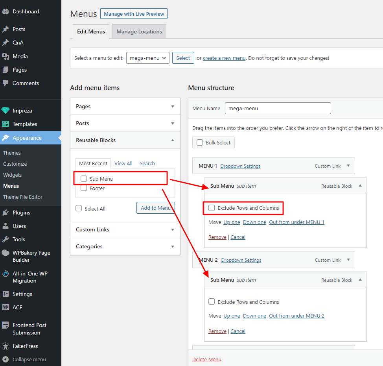Click the ACF table icon
The height and width of the screenshot is (366, 383).
pos(6,307)
